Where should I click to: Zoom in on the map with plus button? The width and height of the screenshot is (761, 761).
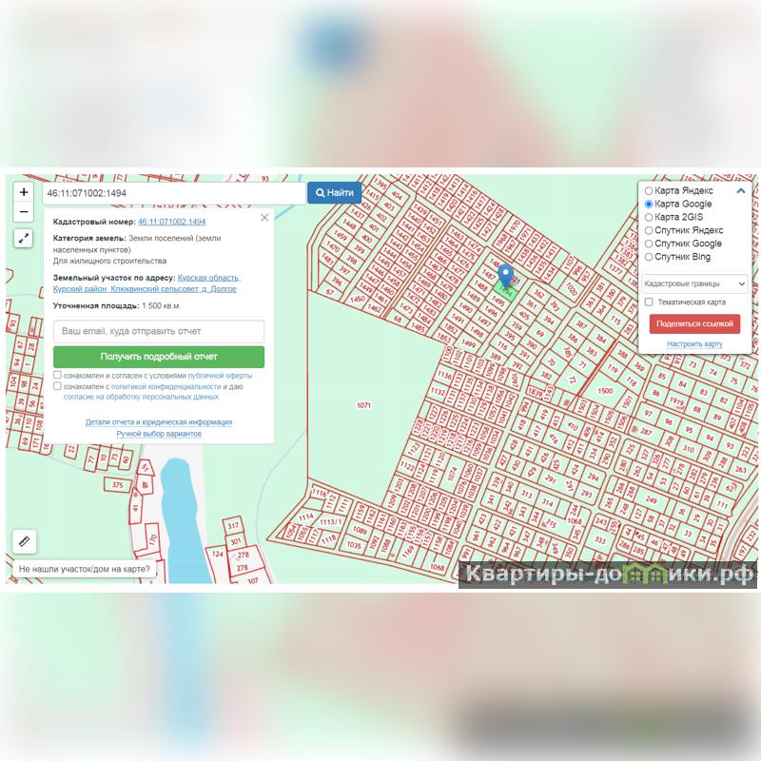point(24,192)
